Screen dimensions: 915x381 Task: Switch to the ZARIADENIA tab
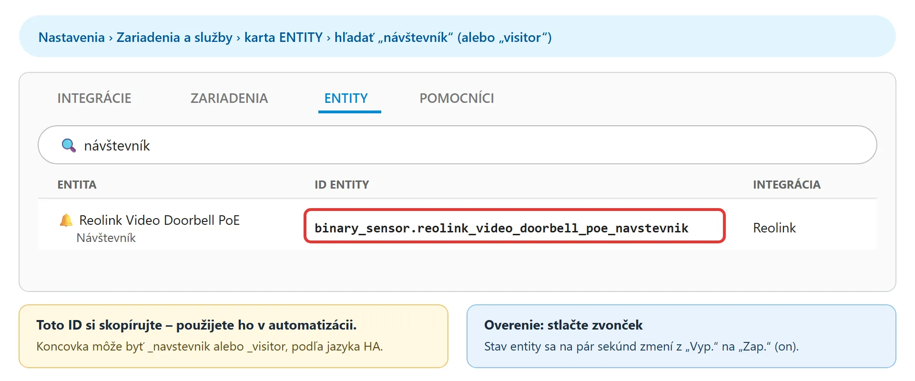tap(229, 98)
